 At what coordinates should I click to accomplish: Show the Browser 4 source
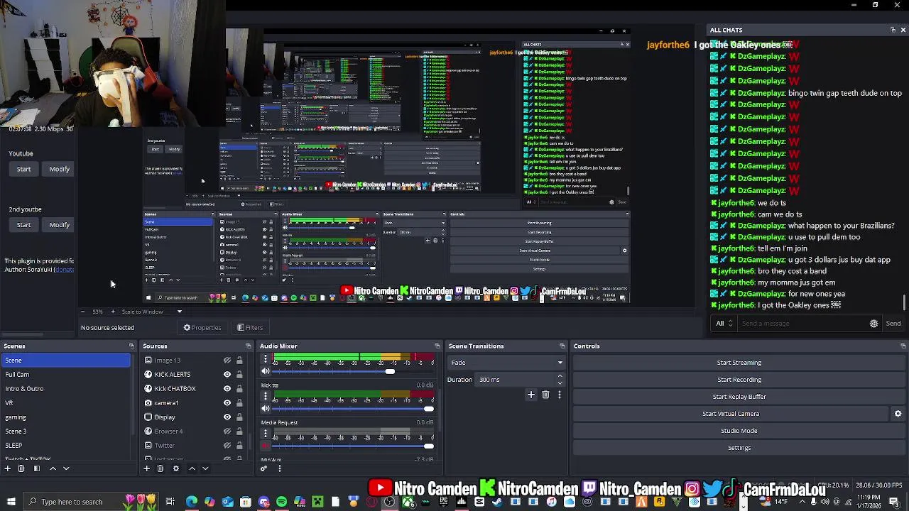coord(227,432)
